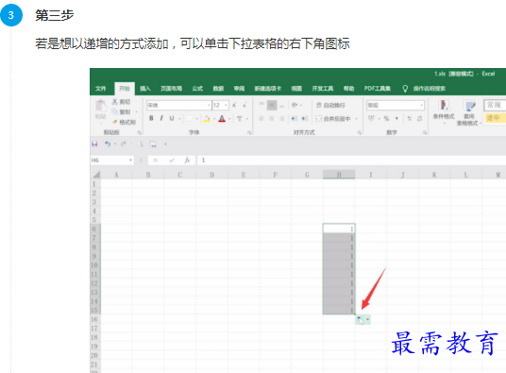
Task: Align text right
Action: point(282,119)
